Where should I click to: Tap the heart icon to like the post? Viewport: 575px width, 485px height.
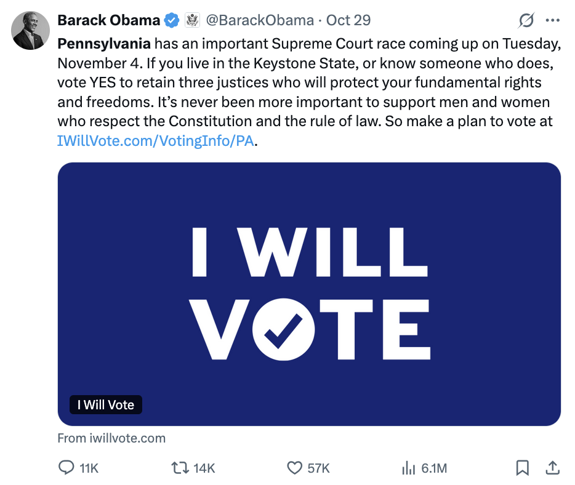[295, 468]
